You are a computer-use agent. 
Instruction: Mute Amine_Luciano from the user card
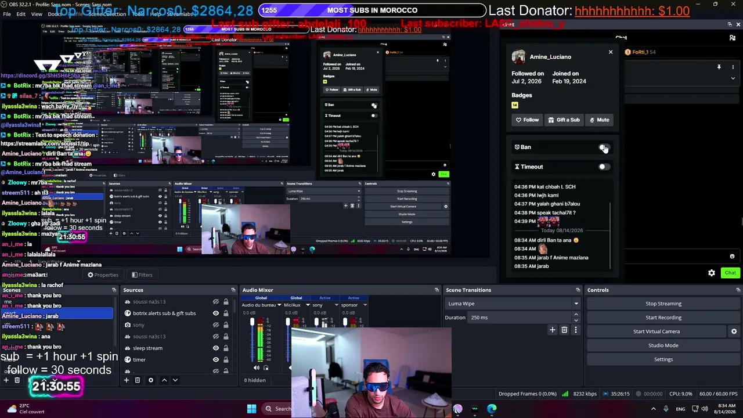tap(599, 120)
